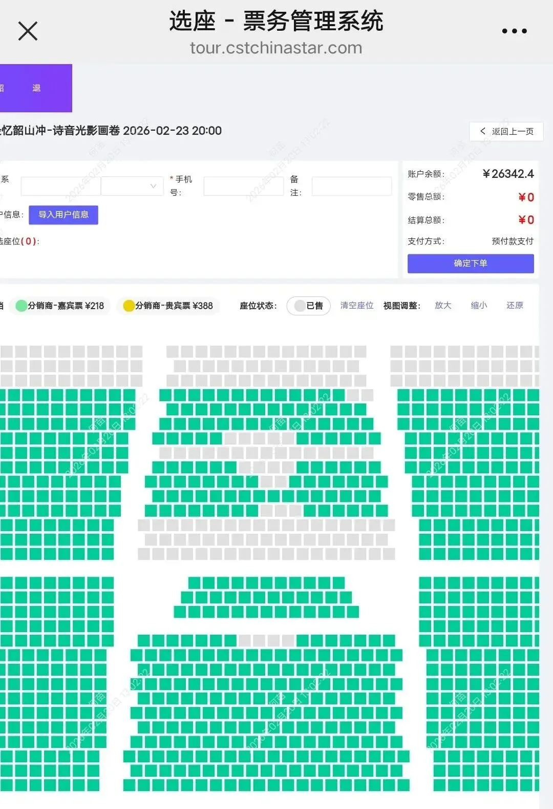Screen dimensions: 553x809
Task: Click the 备注 input field
Action: pyautogui.click(x=352, y=186)
